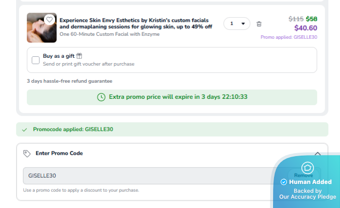Screen dimensions: 340x208
Task: Open the quantity dropdown showing 1
Action: pyautogui.click(x=237, y=23)
